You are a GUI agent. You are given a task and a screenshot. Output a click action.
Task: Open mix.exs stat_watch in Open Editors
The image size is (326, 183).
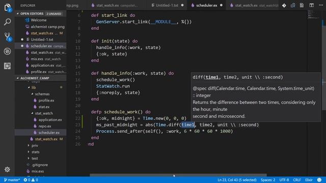tap(41, 59)
